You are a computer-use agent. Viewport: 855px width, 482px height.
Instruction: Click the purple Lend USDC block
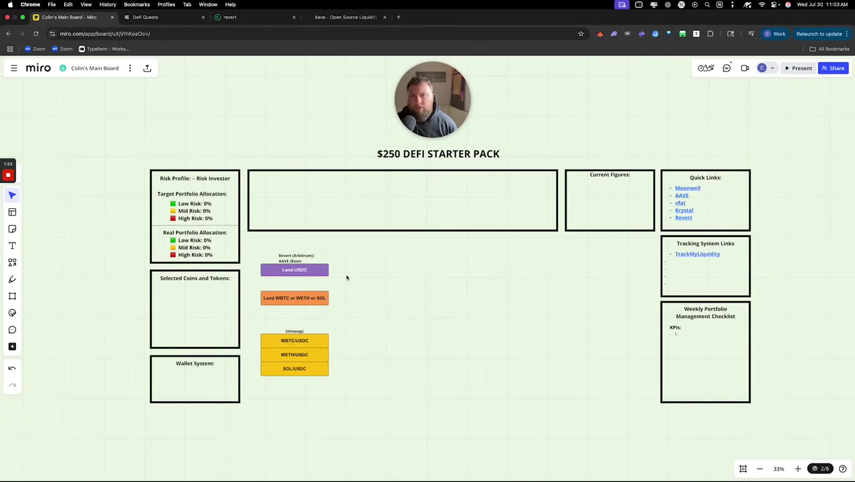(294, 270)
